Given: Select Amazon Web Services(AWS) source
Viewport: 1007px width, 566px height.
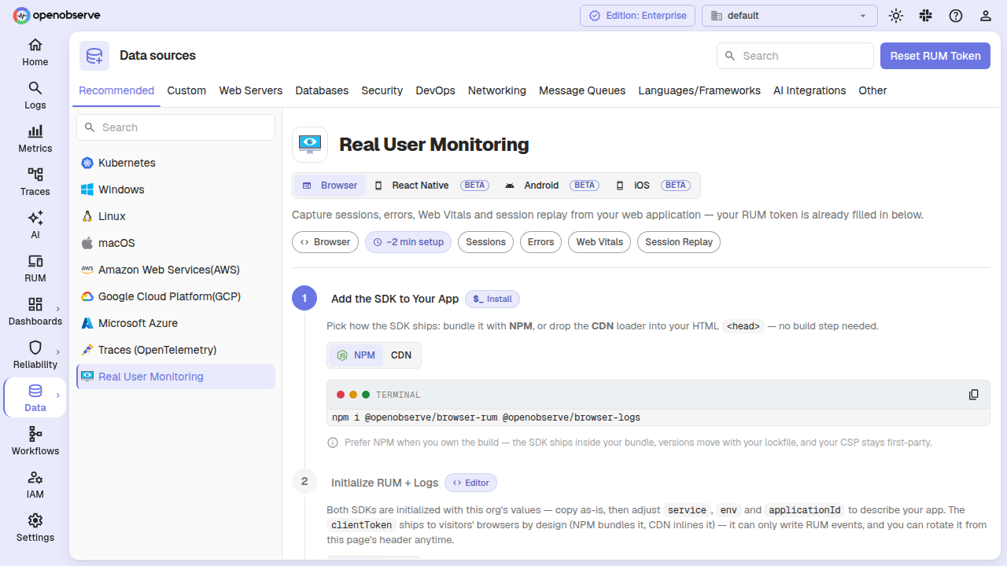Looking at the screenshot, I should click(175, 270).
